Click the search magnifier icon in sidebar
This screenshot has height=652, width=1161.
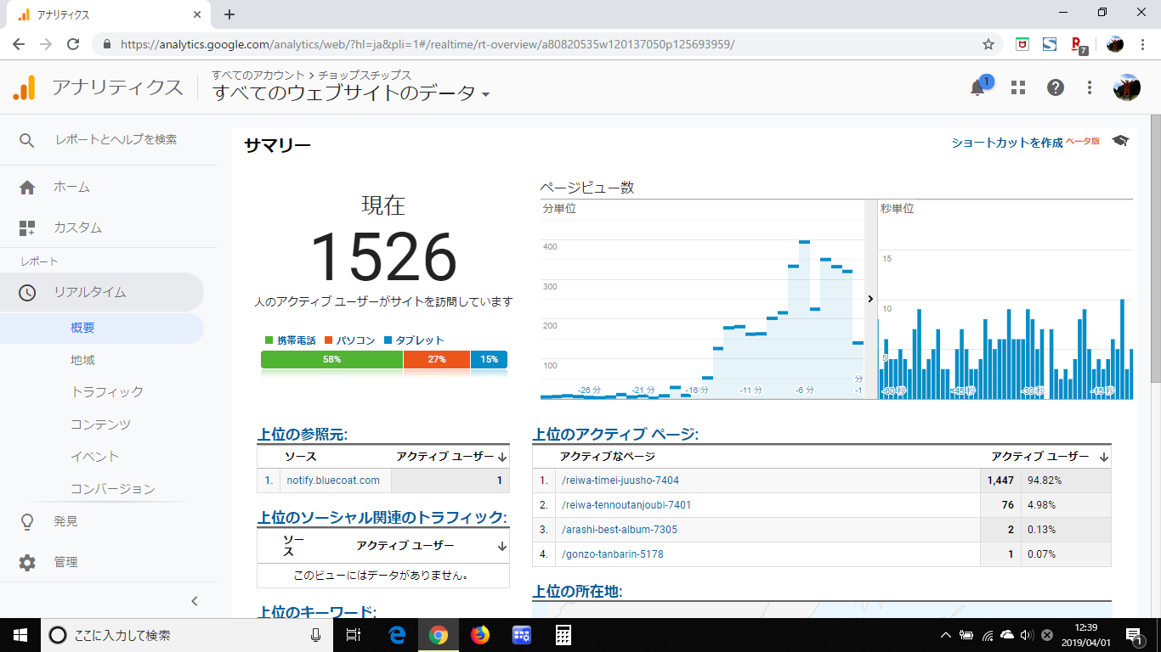[x=27, y=141]
